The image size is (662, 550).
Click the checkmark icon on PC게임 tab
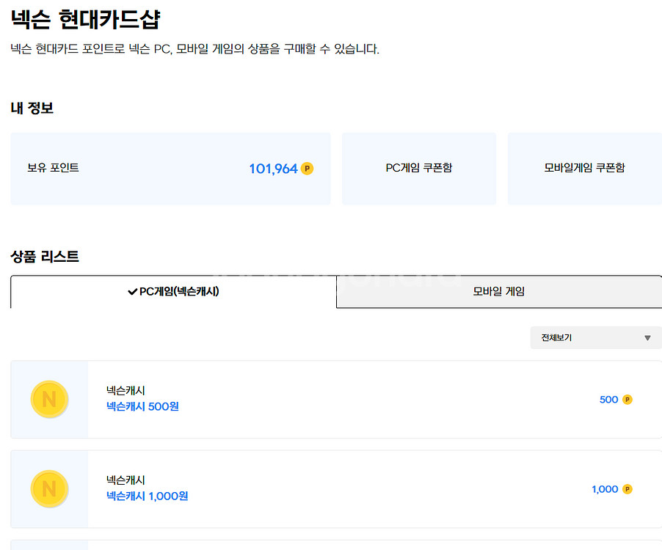coord(132,291)
